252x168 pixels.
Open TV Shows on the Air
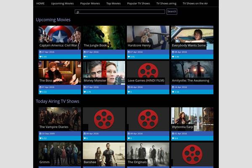click(x=195, y=3)
